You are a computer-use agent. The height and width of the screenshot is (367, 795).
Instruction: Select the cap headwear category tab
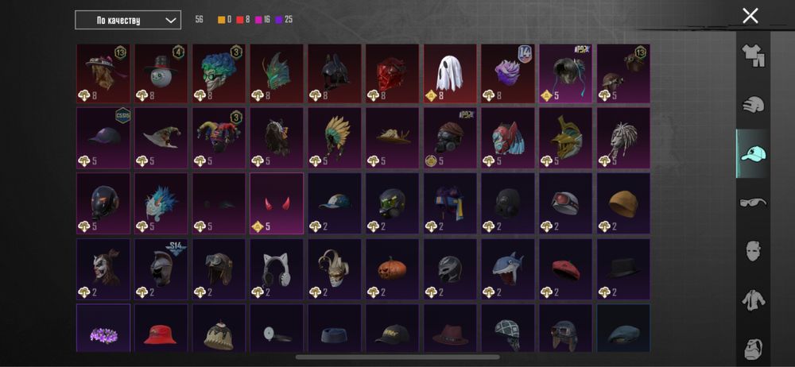[x=753, y=153]
